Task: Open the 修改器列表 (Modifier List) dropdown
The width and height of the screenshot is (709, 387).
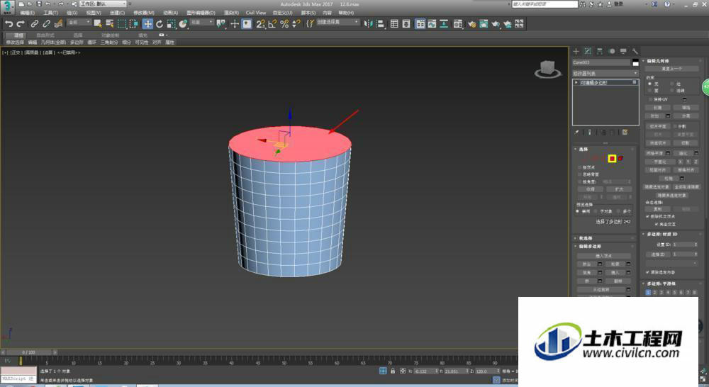Action: pyautogui.click(x=605, y=73)
